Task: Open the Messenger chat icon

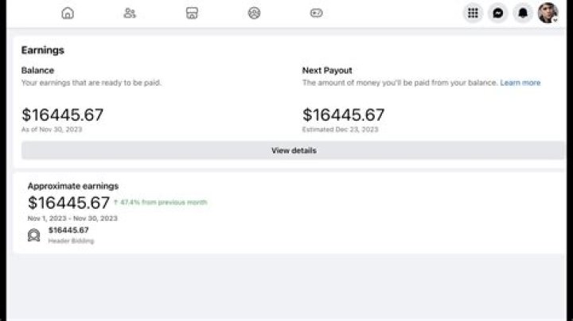Action: point(497,14)
